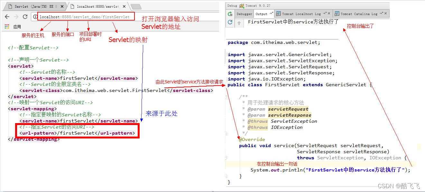
Task: Switch to the Servlet (Java(TM) EE 8 tab
Action: [35, 6]
